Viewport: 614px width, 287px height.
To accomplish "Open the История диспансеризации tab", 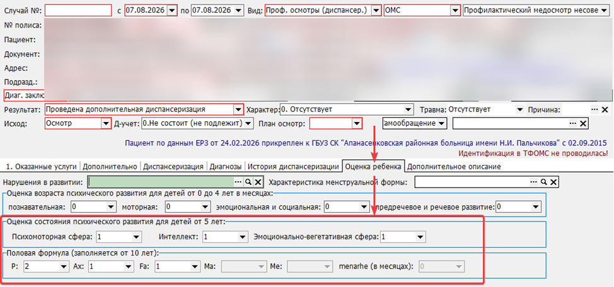I will [x=293, y=167].
